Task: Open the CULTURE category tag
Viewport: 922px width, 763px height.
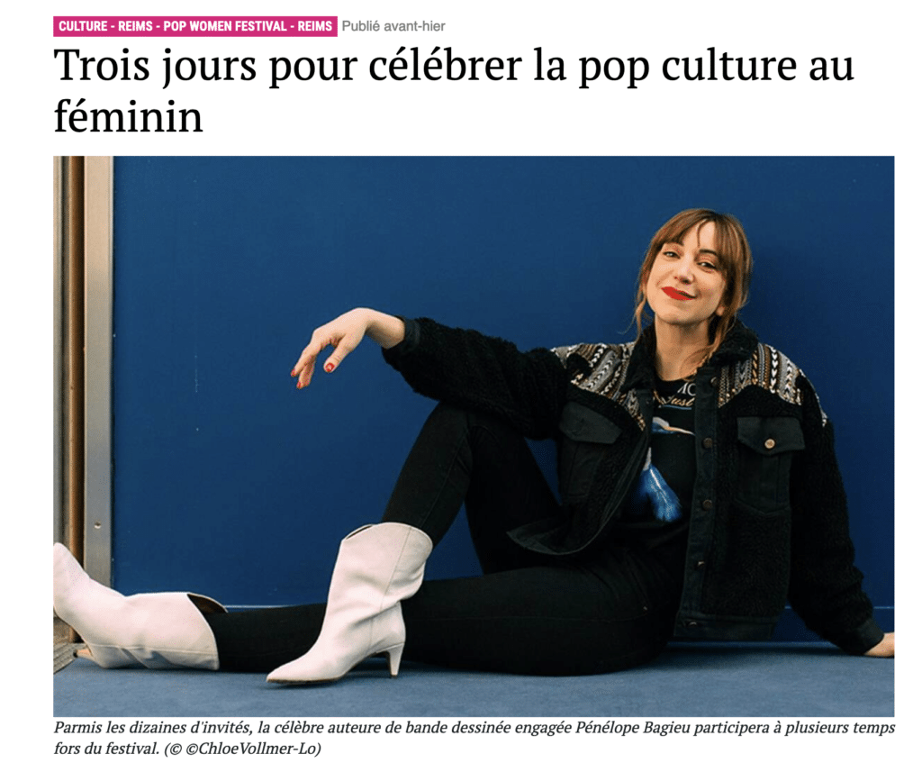Action: (83, 26)
